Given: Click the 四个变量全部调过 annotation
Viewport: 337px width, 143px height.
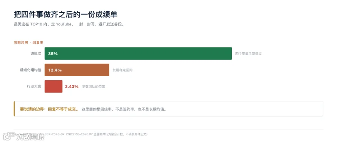Looking at the screenshot, I should 249,54.
